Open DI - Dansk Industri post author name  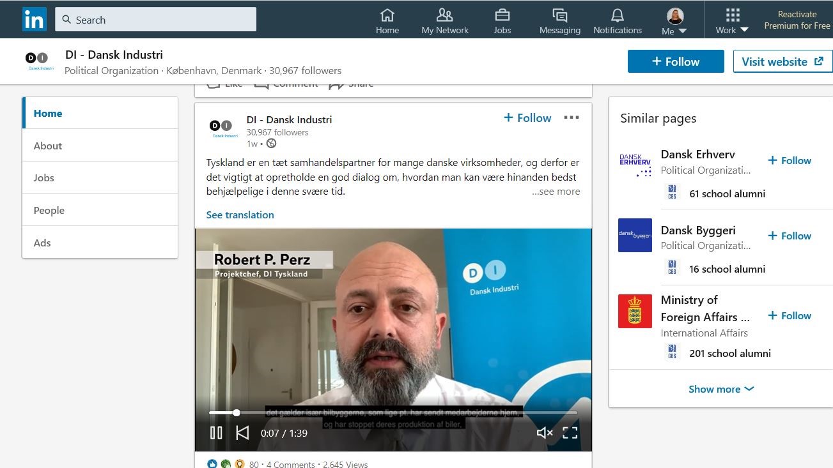click(x=289, y=119)
